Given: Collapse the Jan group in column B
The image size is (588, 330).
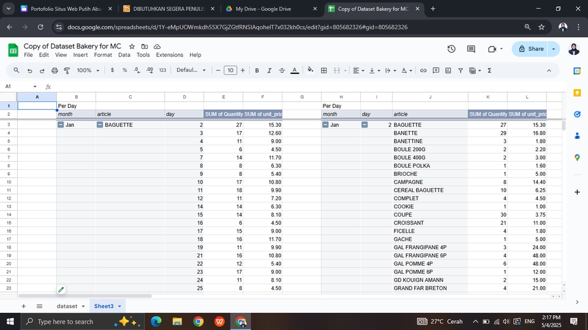Looking at the screenshot, I should coord(61,125).
